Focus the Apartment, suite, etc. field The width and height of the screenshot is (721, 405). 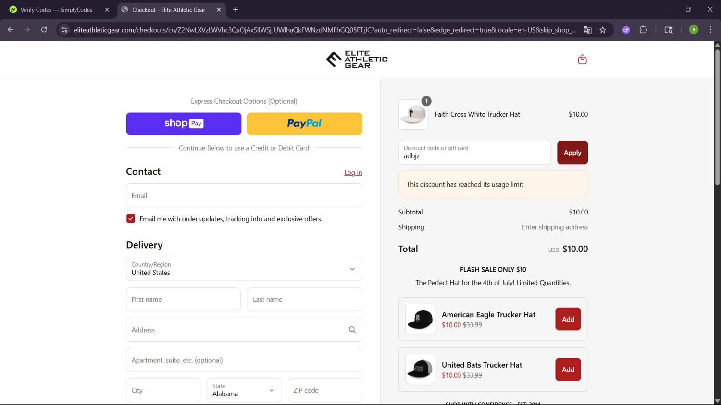point(244,360)
